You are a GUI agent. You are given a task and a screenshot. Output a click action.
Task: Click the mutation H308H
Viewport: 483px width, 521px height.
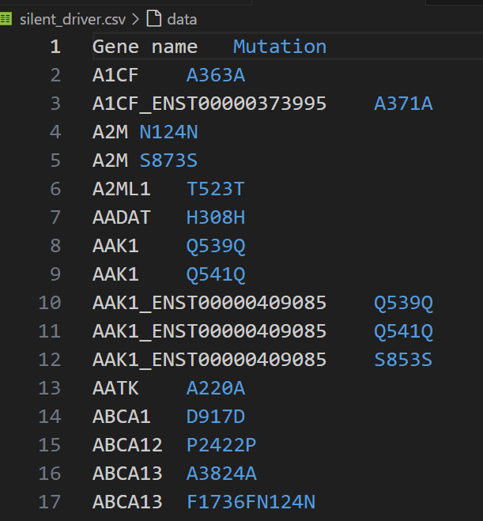216,217
